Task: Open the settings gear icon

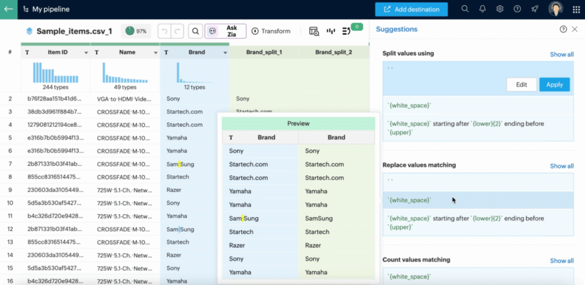Action: click(500, 9)
